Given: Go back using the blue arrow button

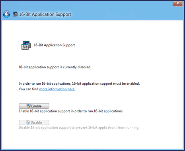Looking at the screenshot, I should point(6,14).
